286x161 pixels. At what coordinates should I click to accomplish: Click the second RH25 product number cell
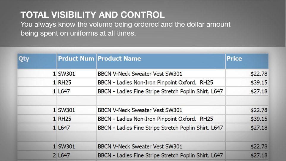77,119
